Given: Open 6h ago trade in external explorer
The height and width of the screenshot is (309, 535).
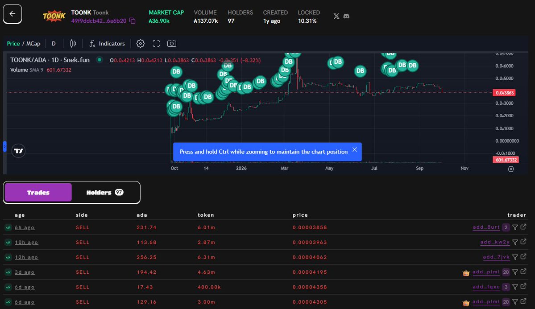Looking at the screenshot, I should pos(523,227).
